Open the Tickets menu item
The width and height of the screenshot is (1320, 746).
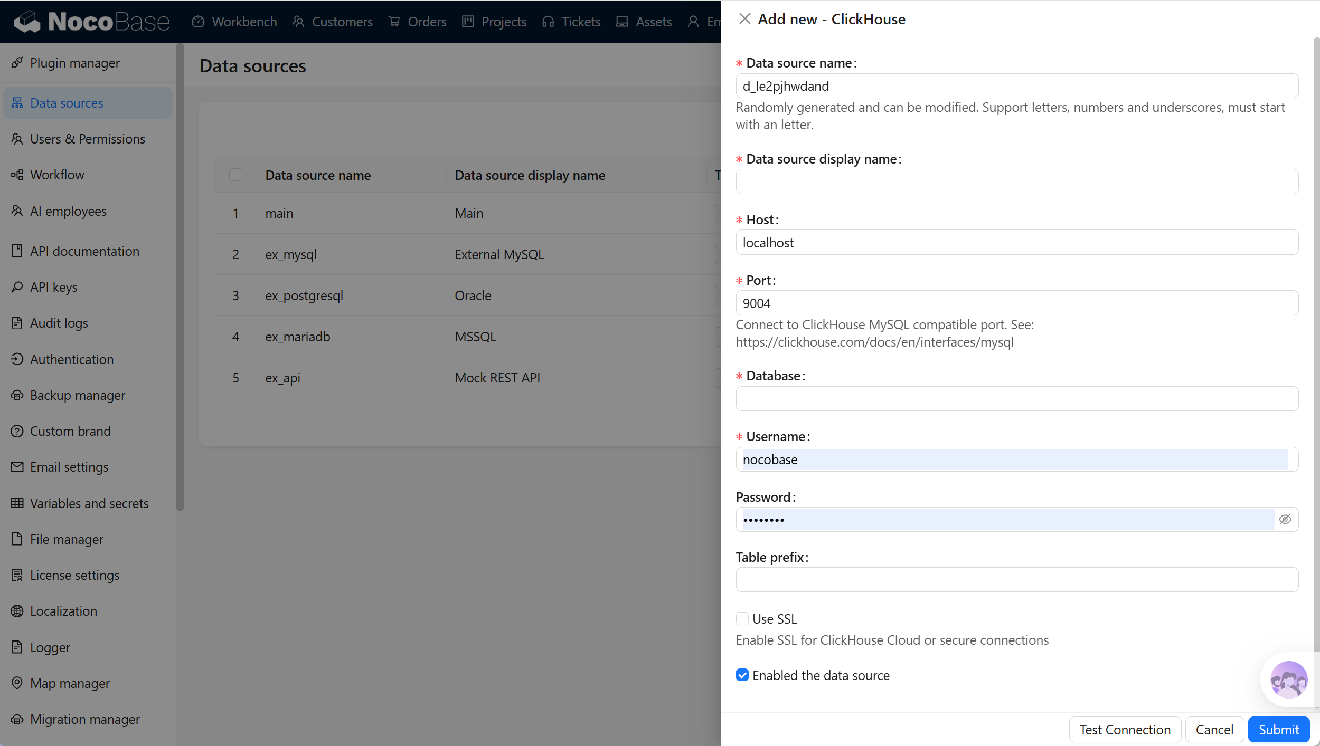(571, 22)
